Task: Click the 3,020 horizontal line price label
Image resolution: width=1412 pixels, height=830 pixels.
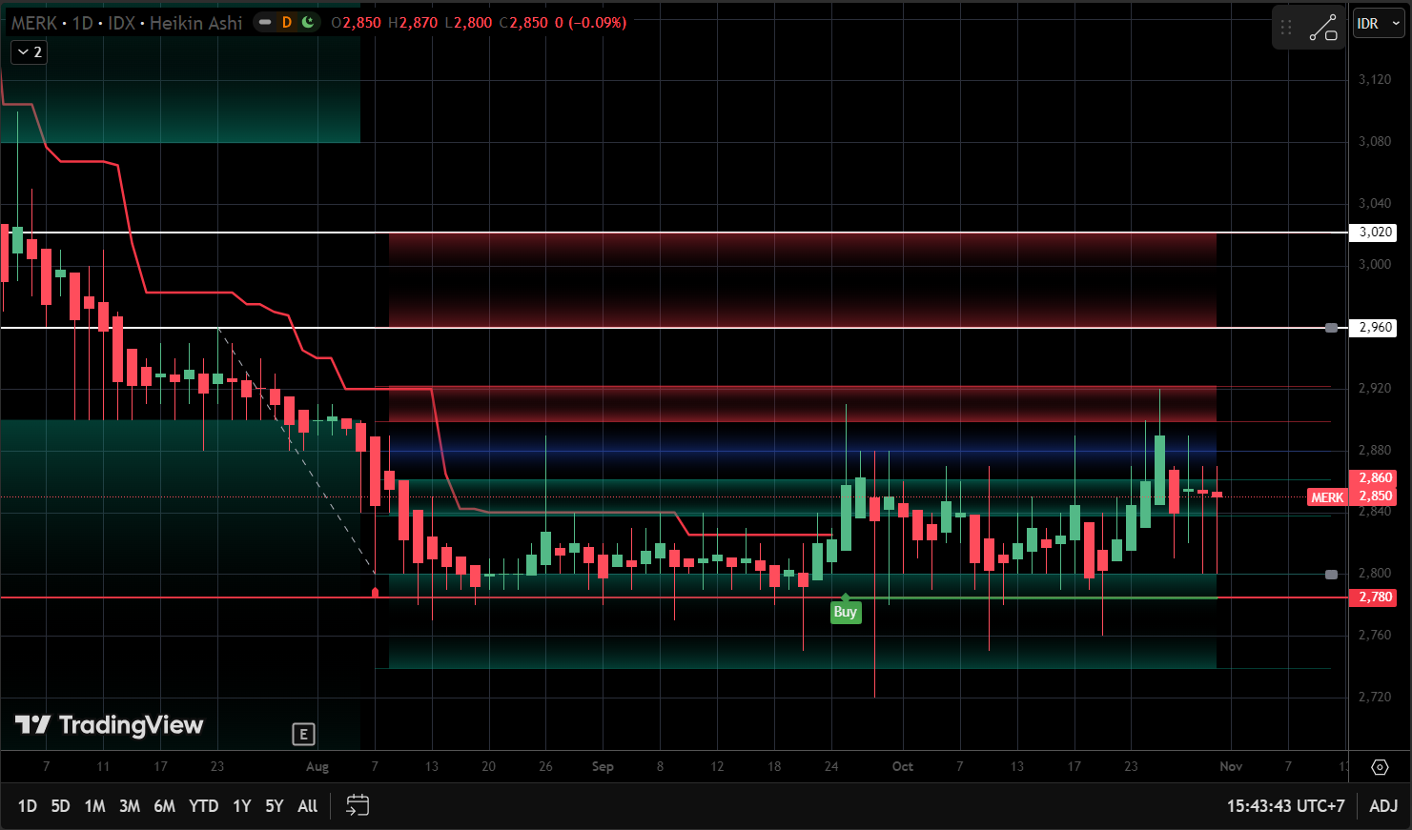Action: pyautogui.click(x=1374, y=233)
